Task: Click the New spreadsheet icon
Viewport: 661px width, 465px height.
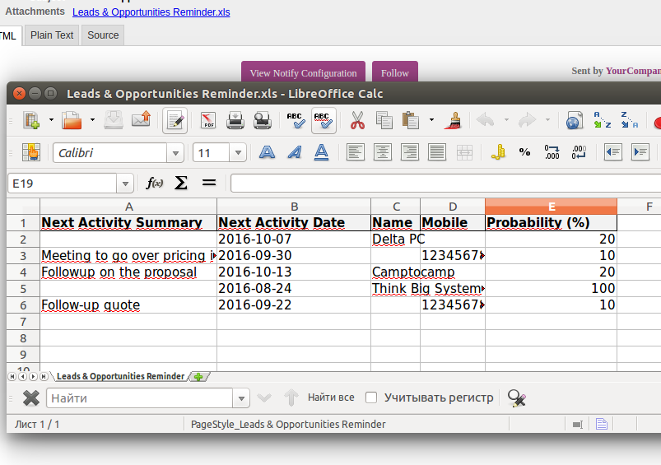Action: tap(31, 120)
